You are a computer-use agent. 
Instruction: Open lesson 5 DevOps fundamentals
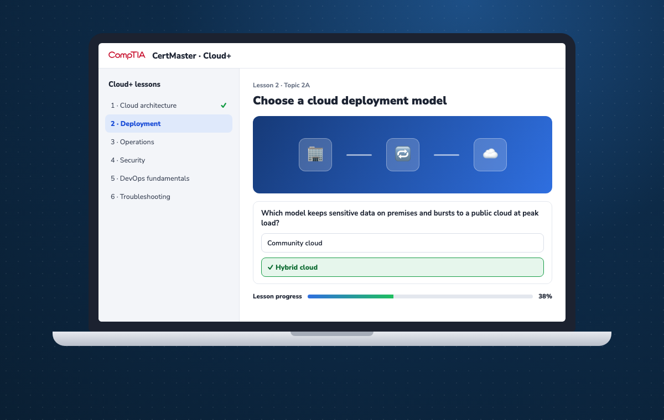coord(169,179)
